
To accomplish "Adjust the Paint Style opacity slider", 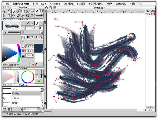I will click(14, 32).
